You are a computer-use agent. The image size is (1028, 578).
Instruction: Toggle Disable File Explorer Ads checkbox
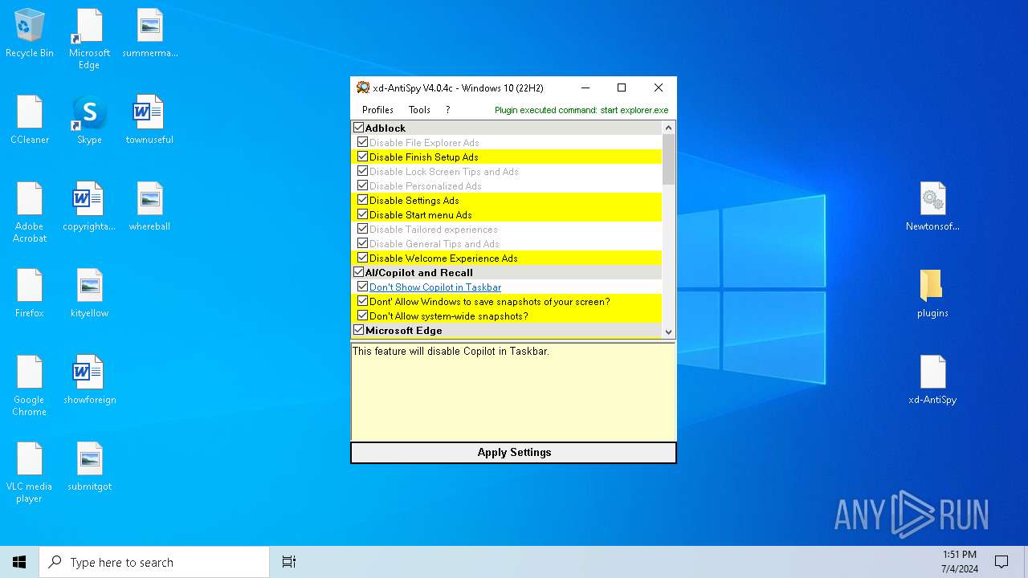coord(363,142)
